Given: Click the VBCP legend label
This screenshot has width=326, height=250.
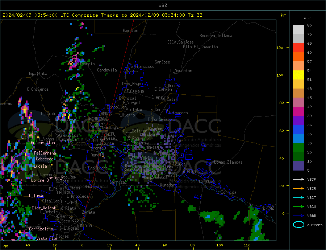Looking at the screenshot, I should pos(312,179).
